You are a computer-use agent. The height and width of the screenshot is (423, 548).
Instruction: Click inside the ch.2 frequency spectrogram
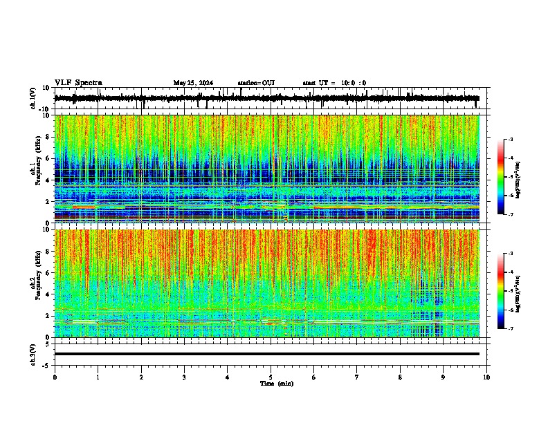(x=267, y=283)
